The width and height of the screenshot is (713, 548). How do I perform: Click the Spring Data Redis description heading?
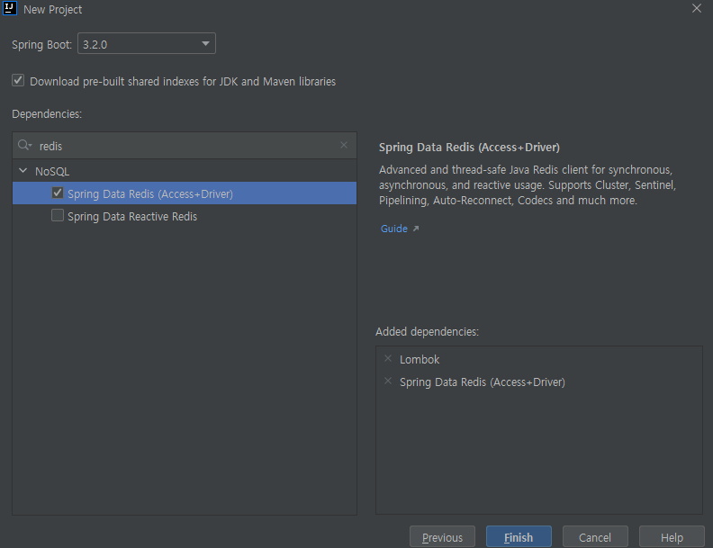[x=469, y=148]
